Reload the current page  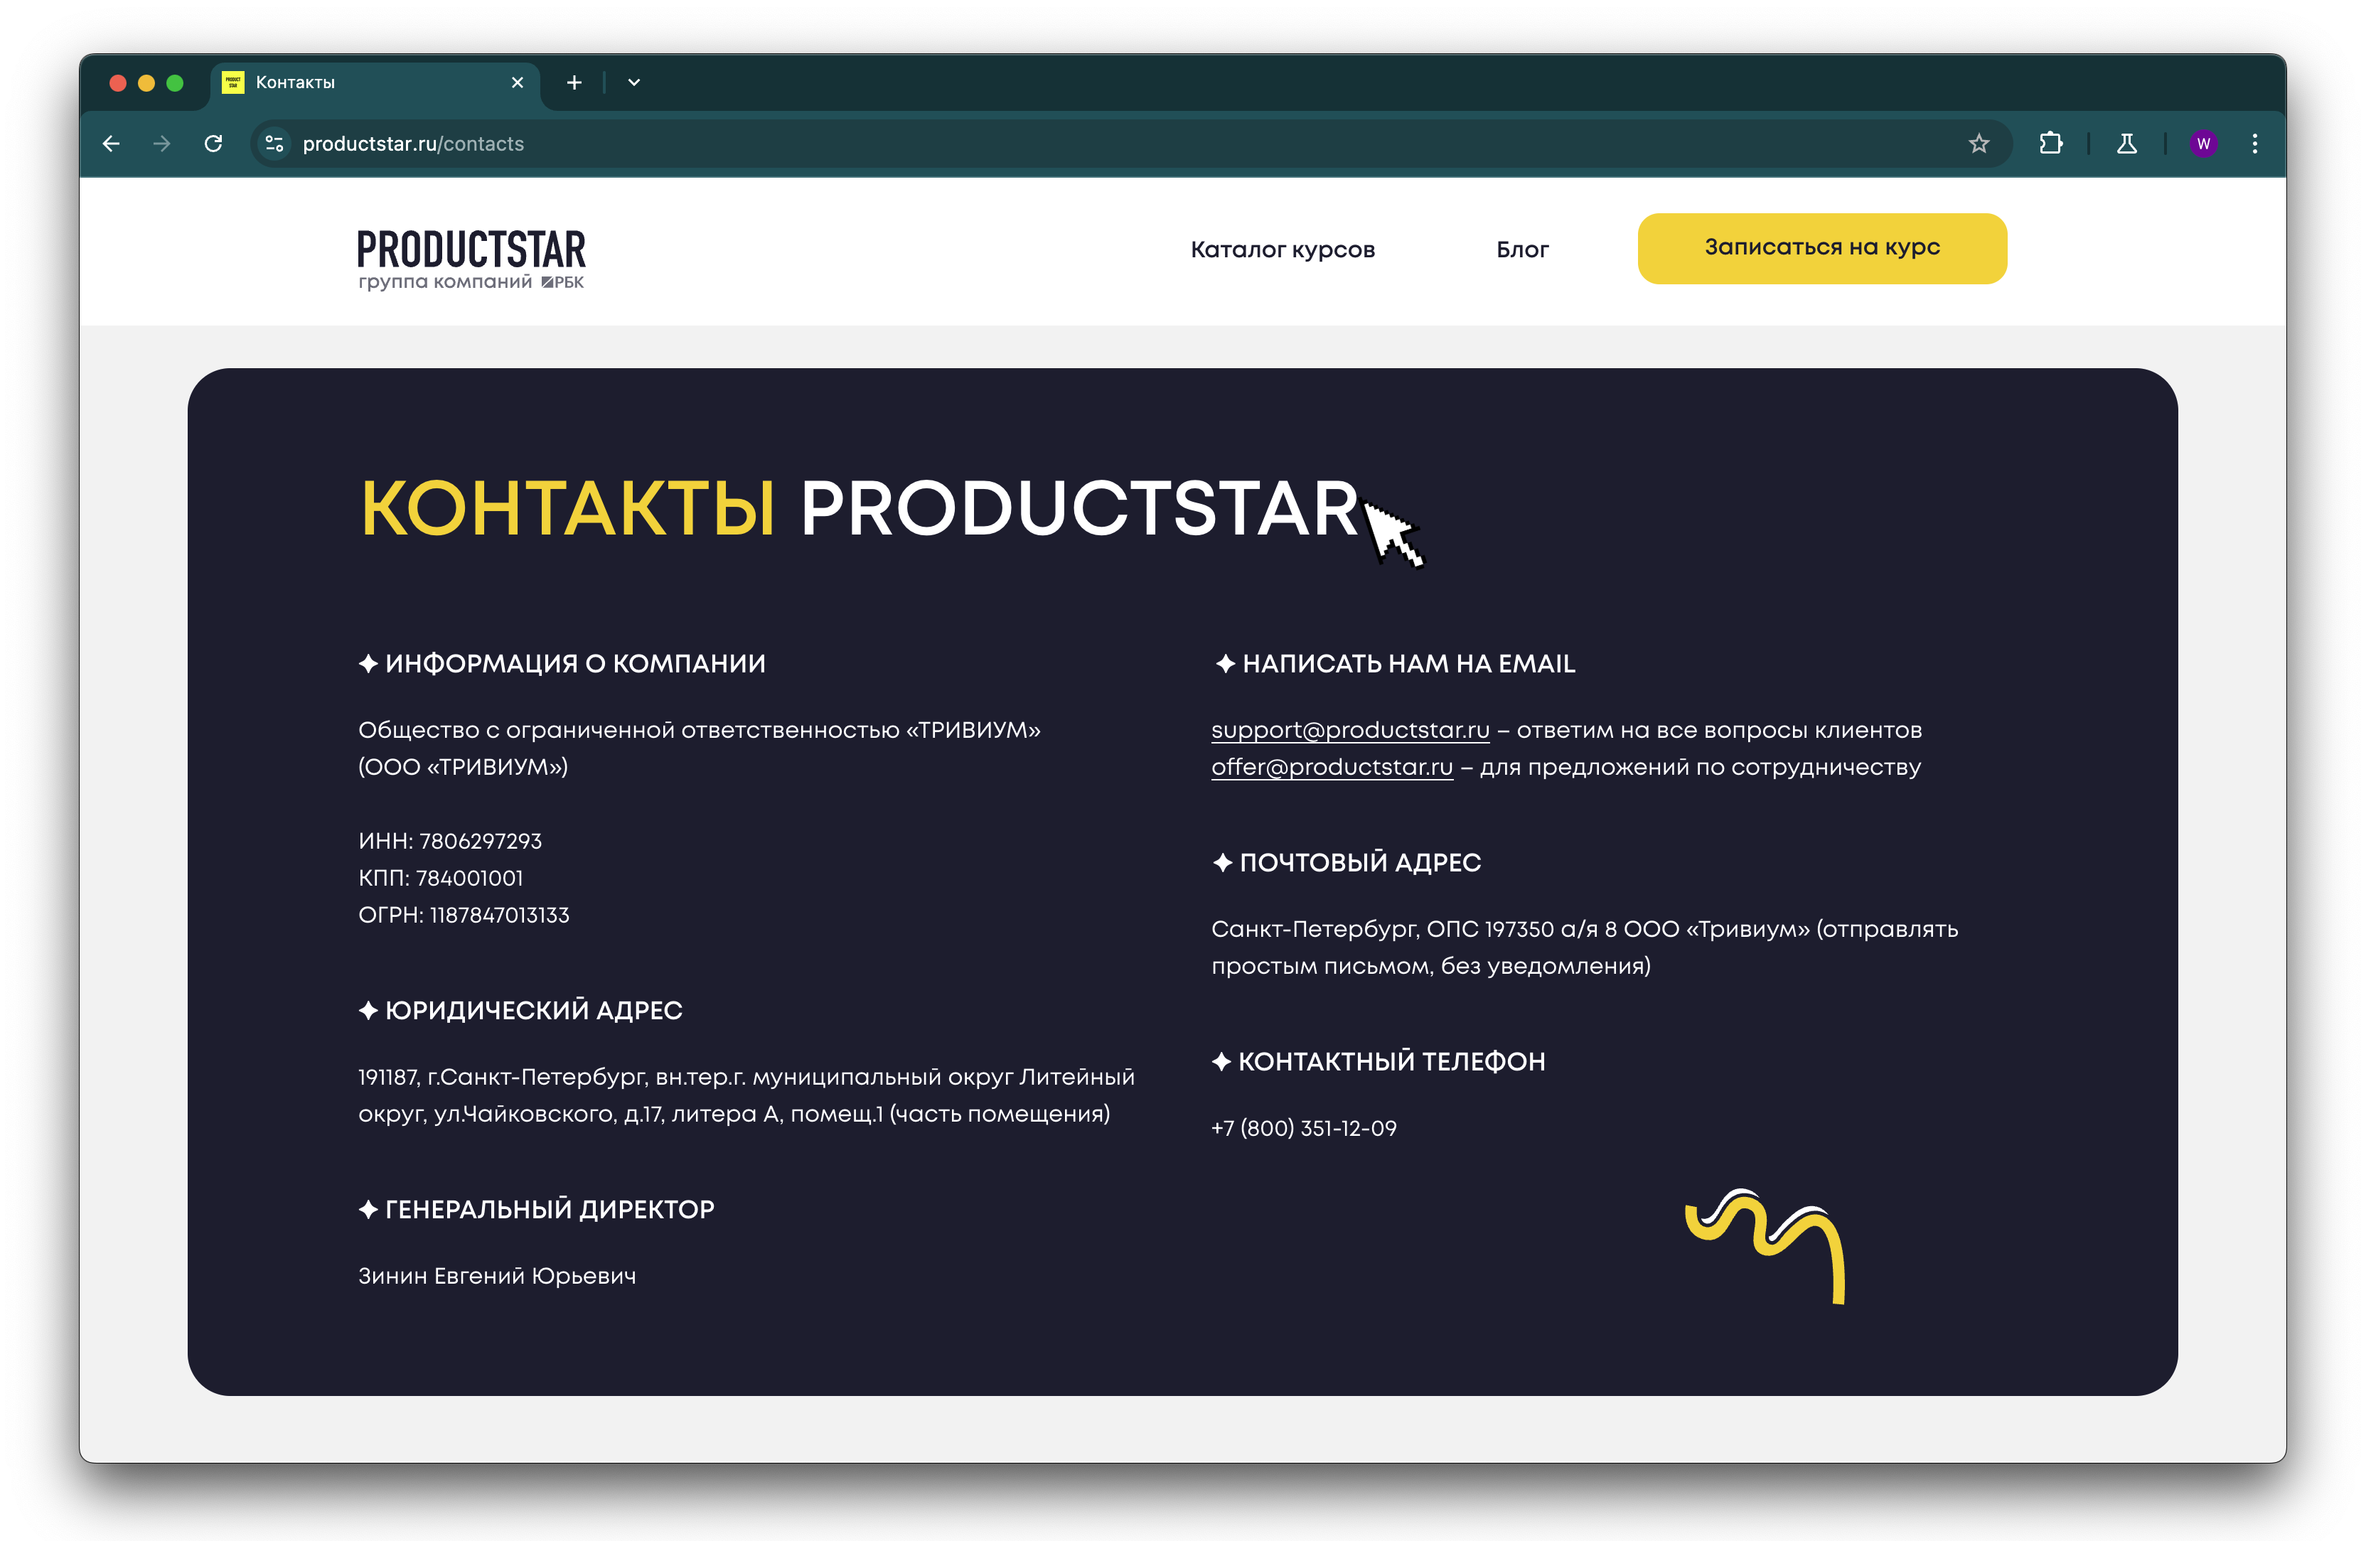tap(213, 143)
